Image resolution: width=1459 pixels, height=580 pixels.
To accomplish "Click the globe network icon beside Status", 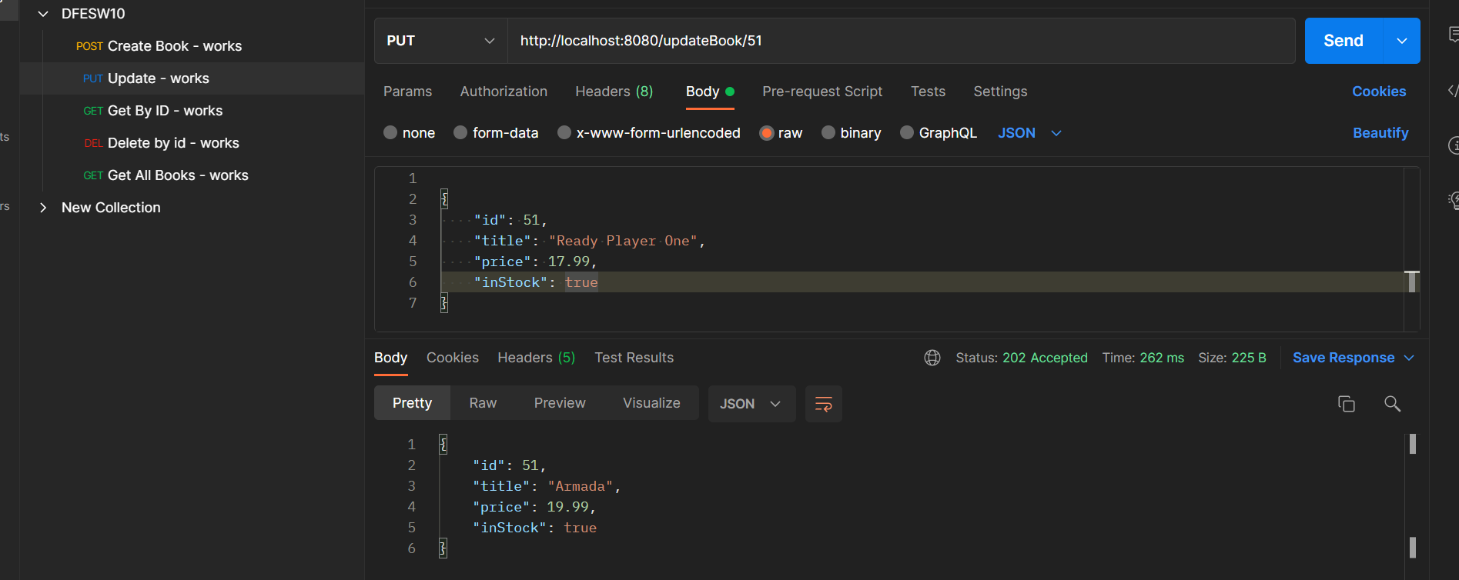I will (932, 358).
